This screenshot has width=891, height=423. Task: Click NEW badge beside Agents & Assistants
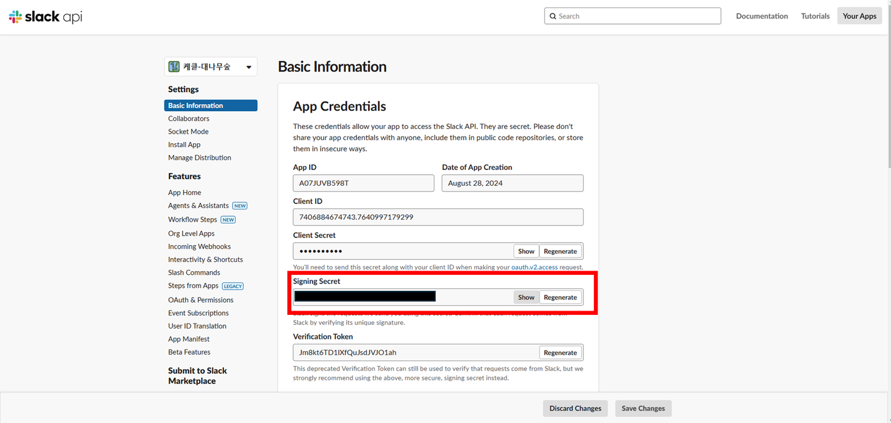pyautogui.click(x=240, y=206)
